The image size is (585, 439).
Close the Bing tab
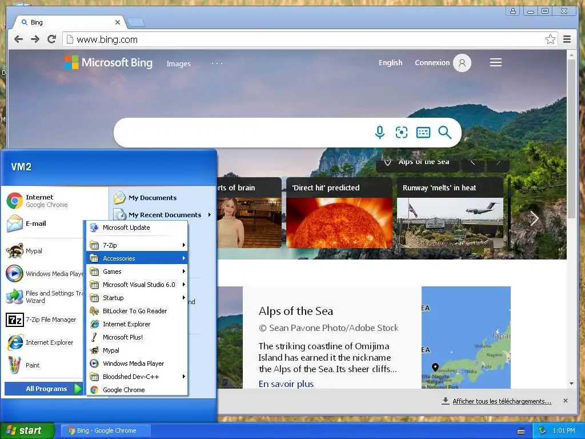(118, 22)
